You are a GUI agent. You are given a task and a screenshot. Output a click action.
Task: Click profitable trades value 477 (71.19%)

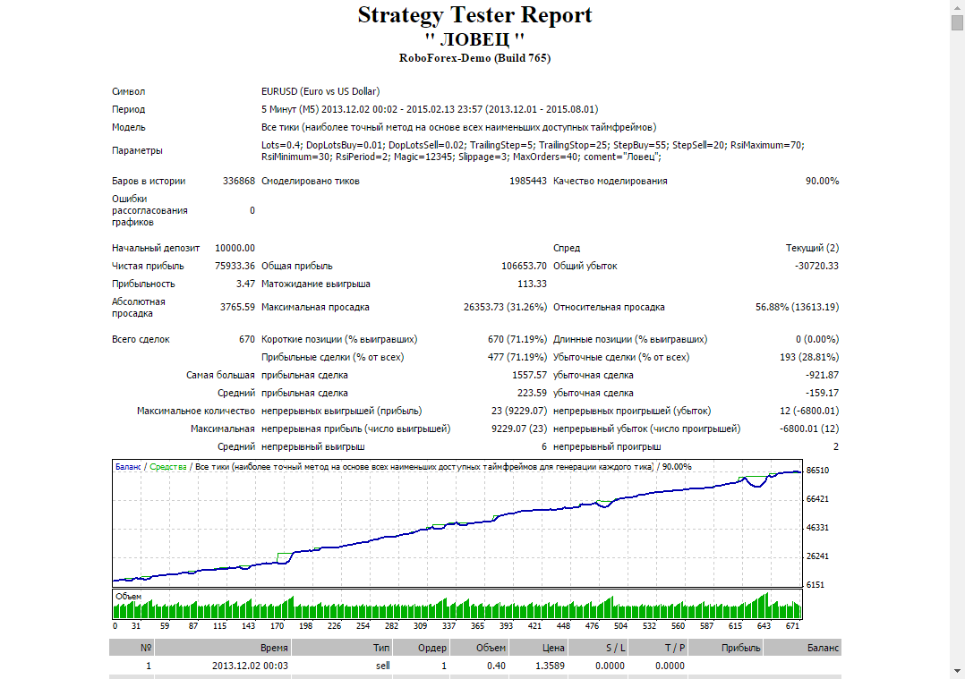coord(517,357)
